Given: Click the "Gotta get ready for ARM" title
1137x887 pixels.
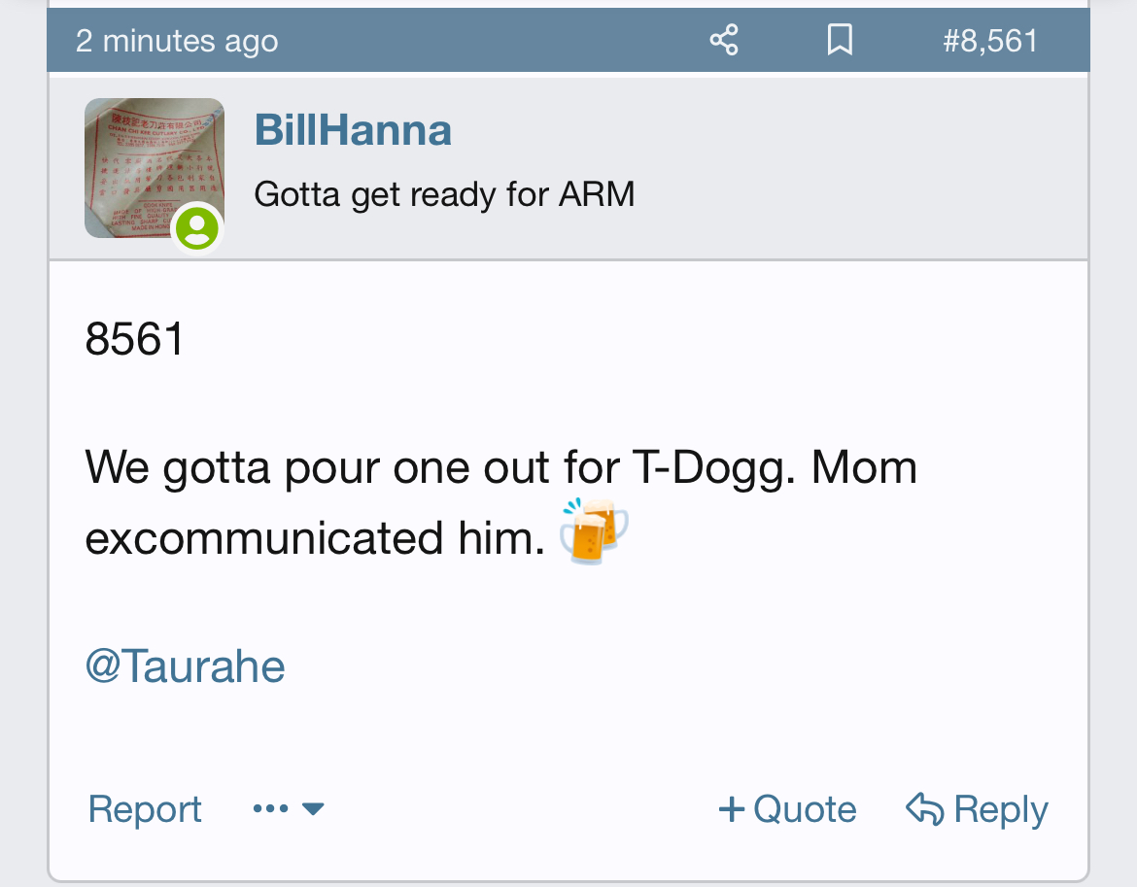Looking at the screenshot, I should click(x=444, y=195).
